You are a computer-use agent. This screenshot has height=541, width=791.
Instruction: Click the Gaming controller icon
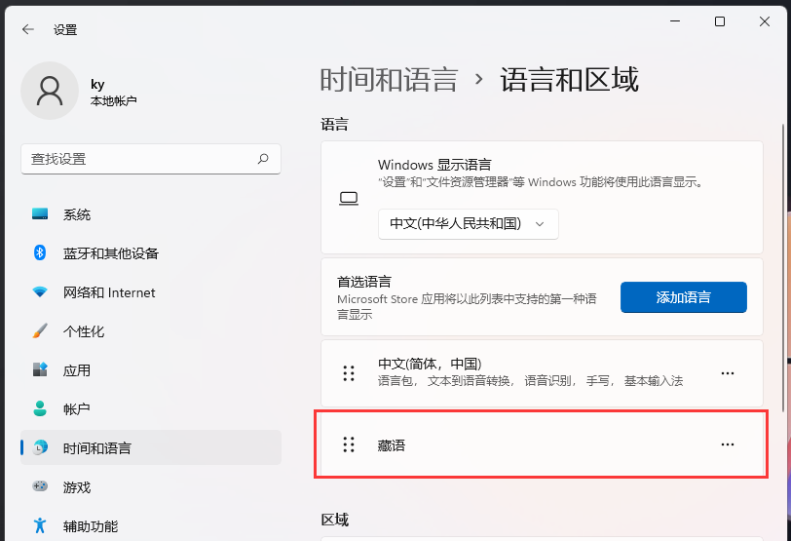(40, 486)
